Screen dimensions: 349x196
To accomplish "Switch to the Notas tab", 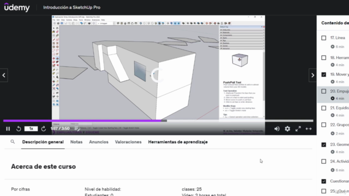I will [76, 142].
